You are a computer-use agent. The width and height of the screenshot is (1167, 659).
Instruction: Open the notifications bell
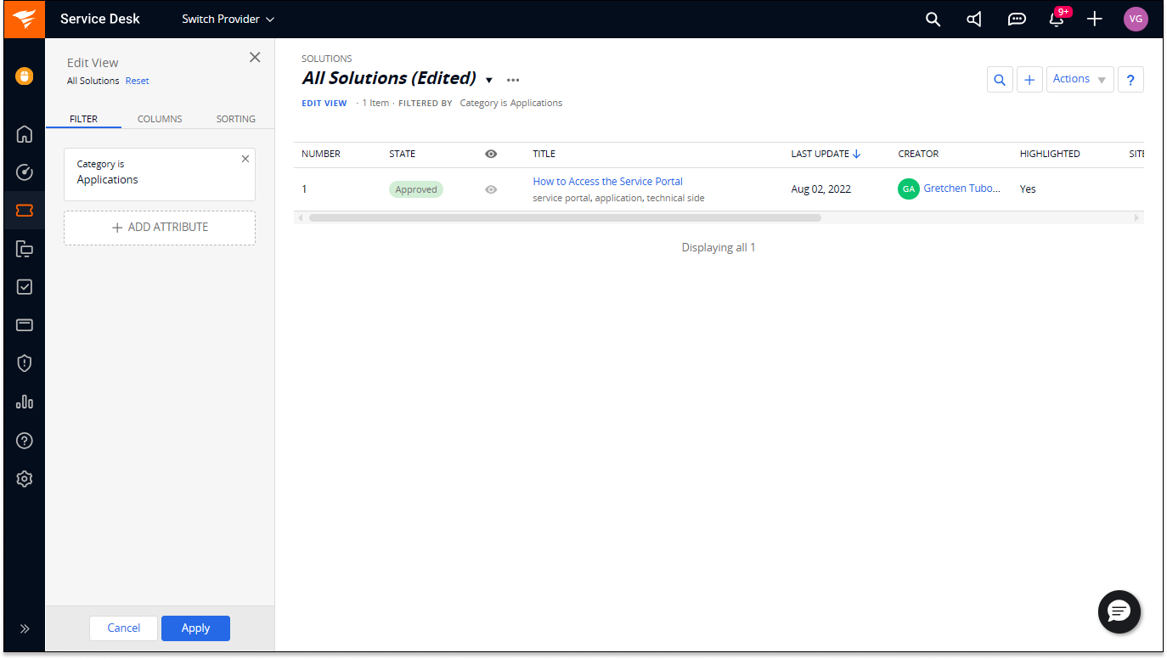tap(1057, 20)
